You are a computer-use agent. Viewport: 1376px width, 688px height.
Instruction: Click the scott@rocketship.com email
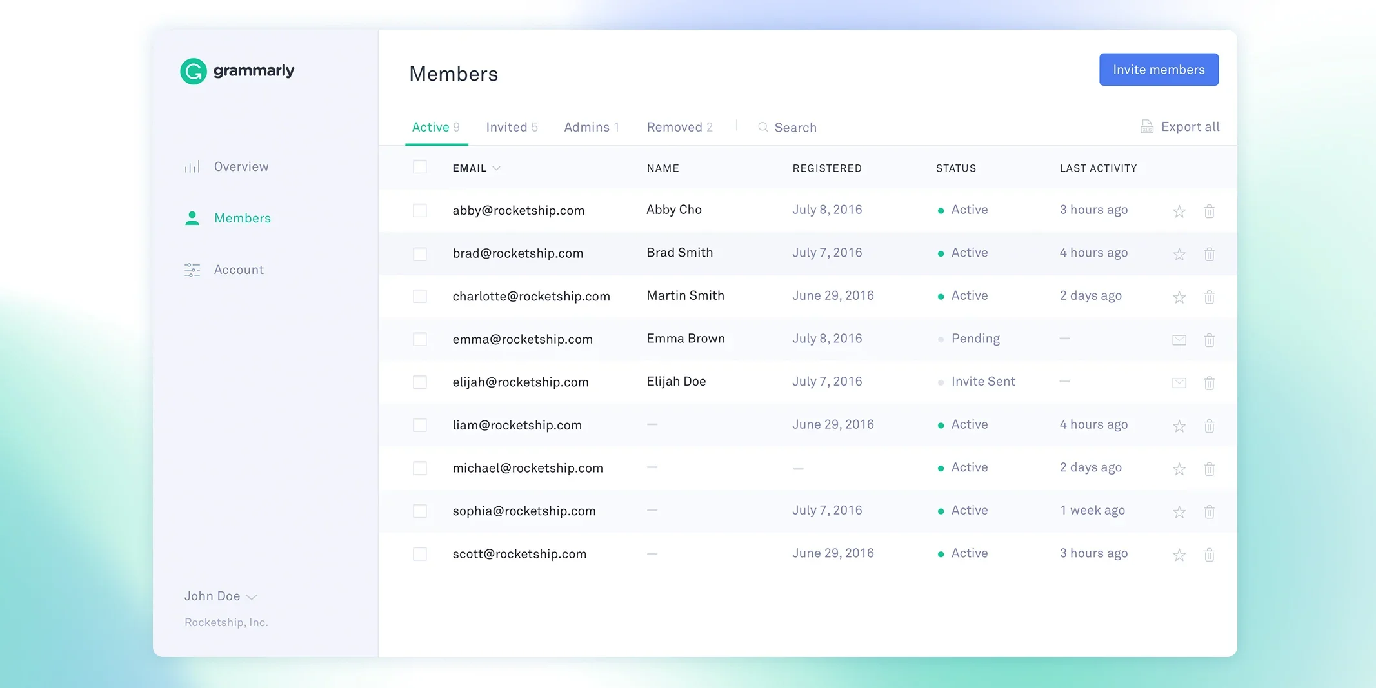pos(519,554)
